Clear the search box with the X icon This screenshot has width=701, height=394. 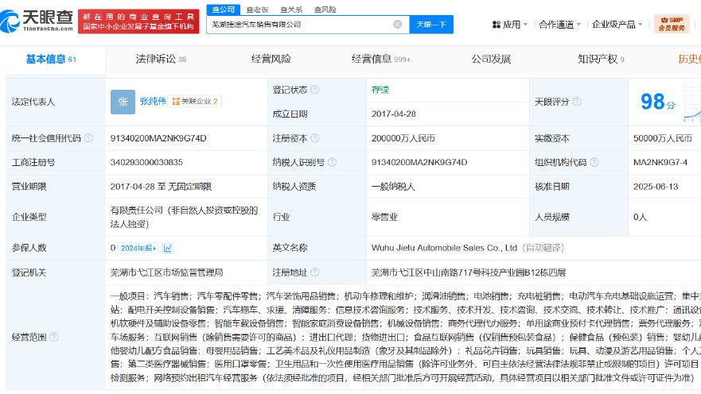pos(397,25)
